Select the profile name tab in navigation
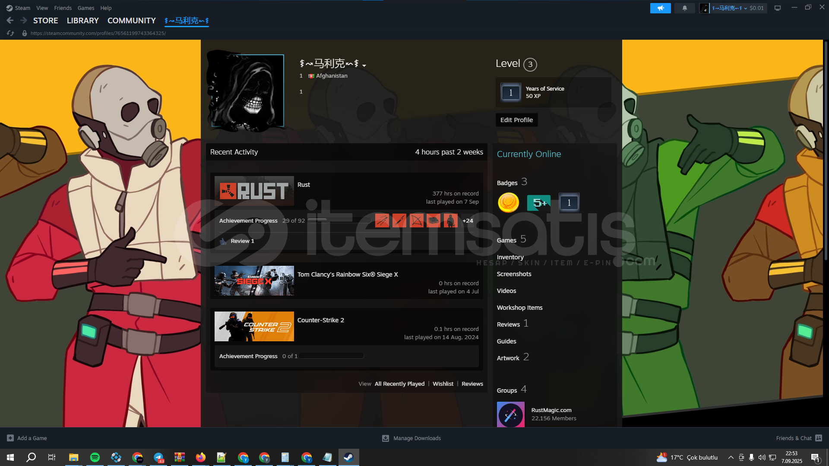 coord(187,20)
